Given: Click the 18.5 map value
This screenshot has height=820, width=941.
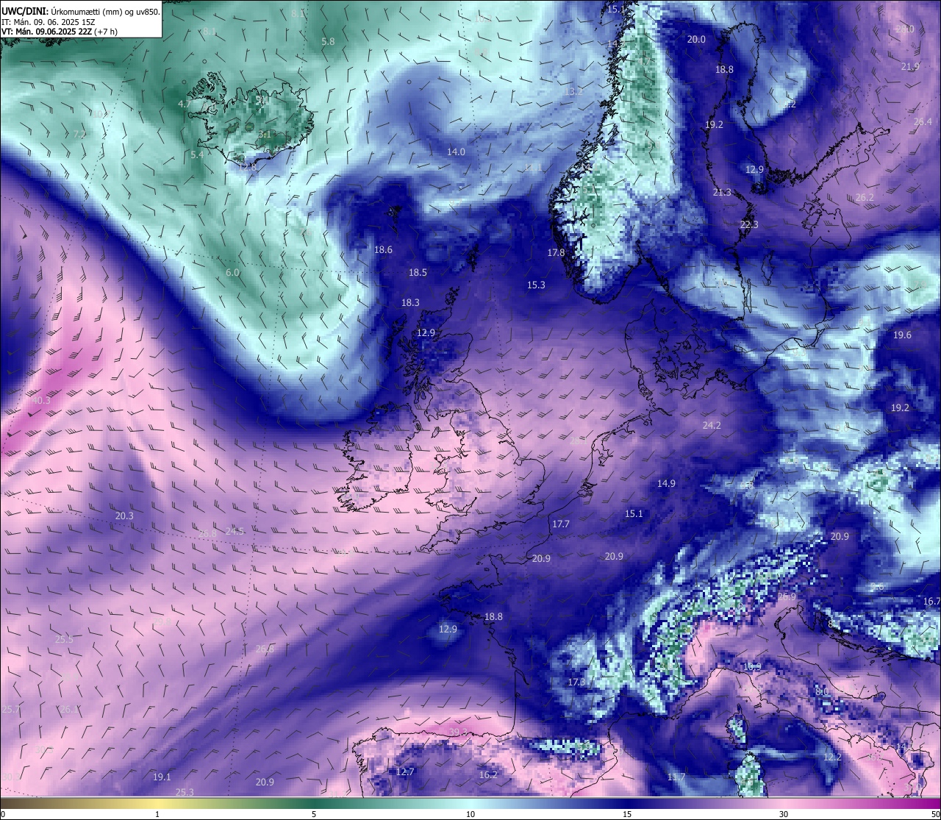Looking at the screenshot, I should 418,273.
